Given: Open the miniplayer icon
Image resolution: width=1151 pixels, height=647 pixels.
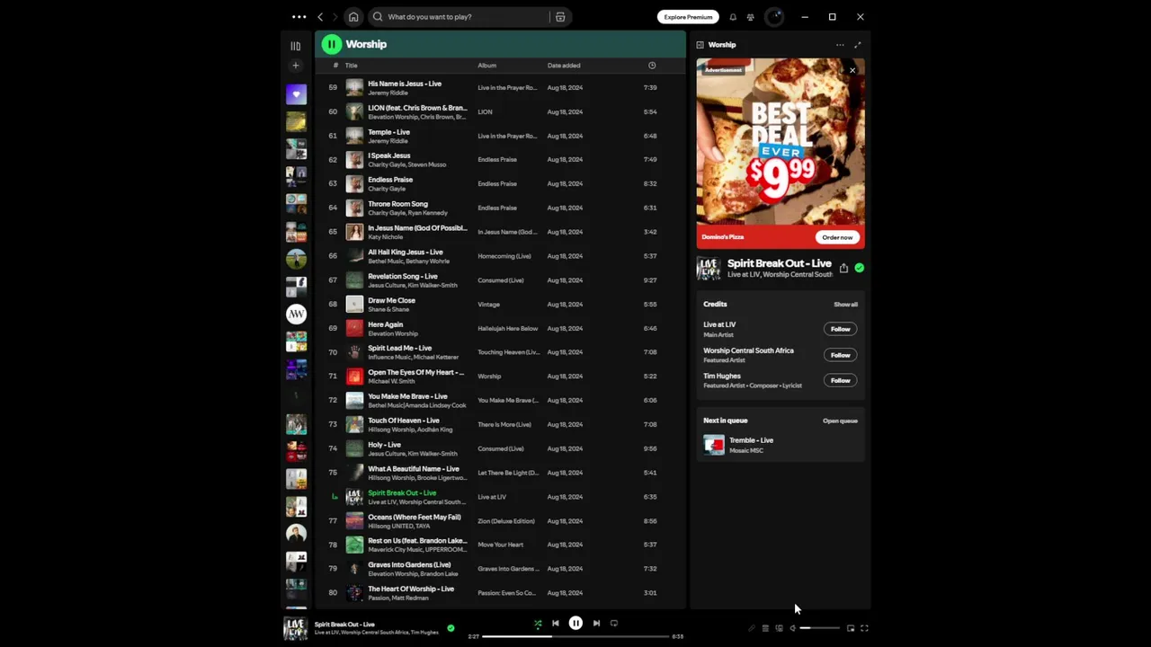Looking at the screenshot, I should coord(851,628).
